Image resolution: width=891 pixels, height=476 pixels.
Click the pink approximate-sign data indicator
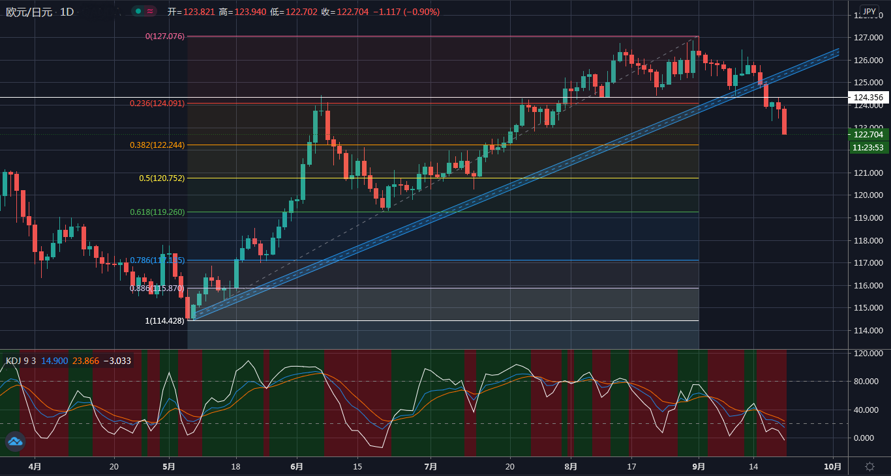pyautogui.click(x=150, y=11)
